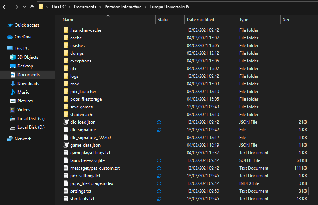Click the Size column header

(x=287, y=20)
